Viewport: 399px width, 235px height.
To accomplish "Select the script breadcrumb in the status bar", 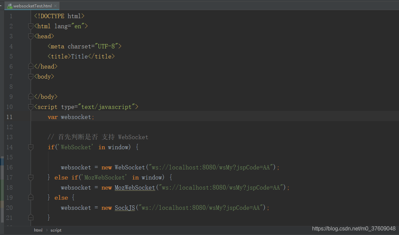I will click(x=56, y=230).
